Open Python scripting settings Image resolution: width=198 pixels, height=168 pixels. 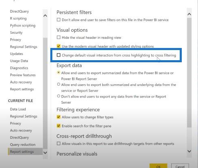pos(23,26)
